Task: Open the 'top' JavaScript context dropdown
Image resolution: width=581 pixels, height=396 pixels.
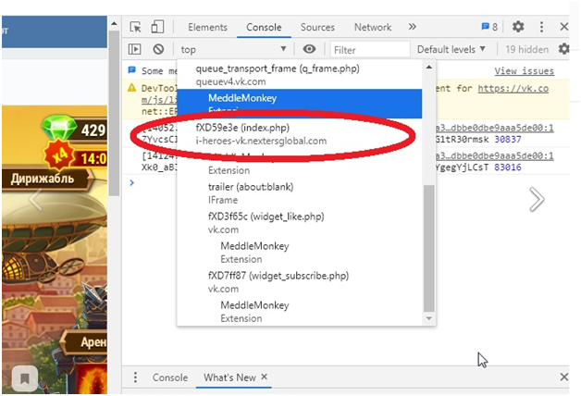Action: (x=233, y=49)
